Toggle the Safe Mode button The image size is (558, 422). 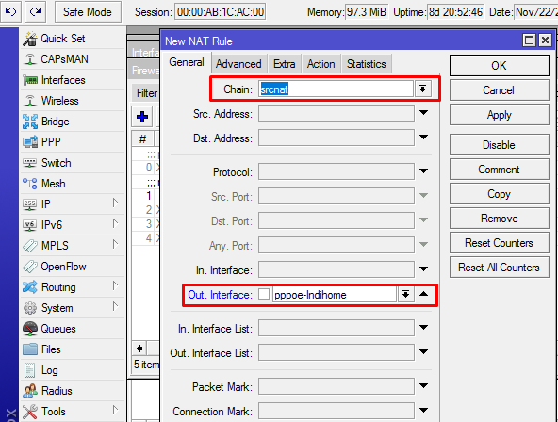(88, 12)
